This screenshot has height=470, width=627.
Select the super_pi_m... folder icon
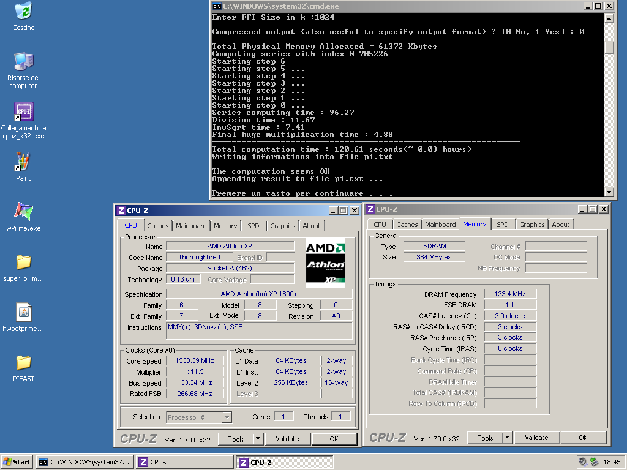[x=24, y=262]
